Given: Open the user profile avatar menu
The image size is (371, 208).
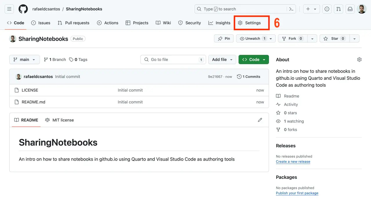Looking at the screenshot, I should [362, 9].
